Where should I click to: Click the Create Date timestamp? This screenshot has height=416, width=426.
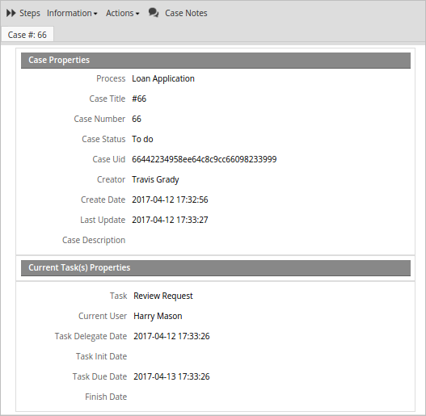[170, 200]
